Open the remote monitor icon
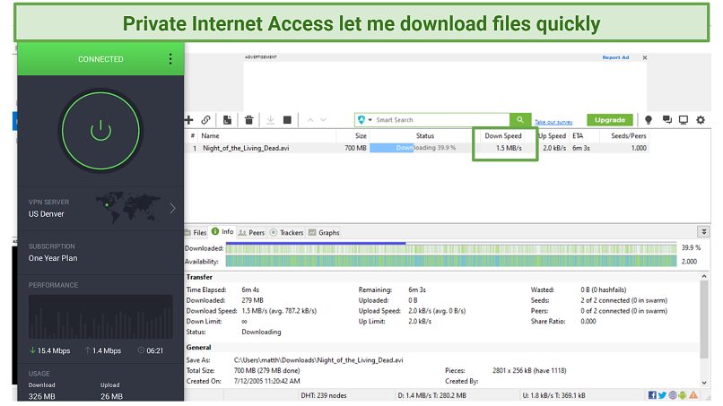The image size is (723, 406). pos(684,120)
